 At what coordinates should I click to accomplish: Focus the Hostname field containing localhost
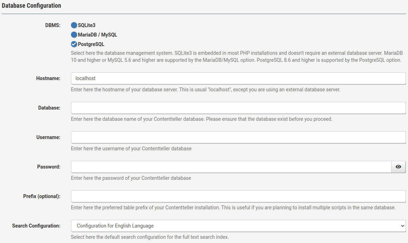point(238,78)
